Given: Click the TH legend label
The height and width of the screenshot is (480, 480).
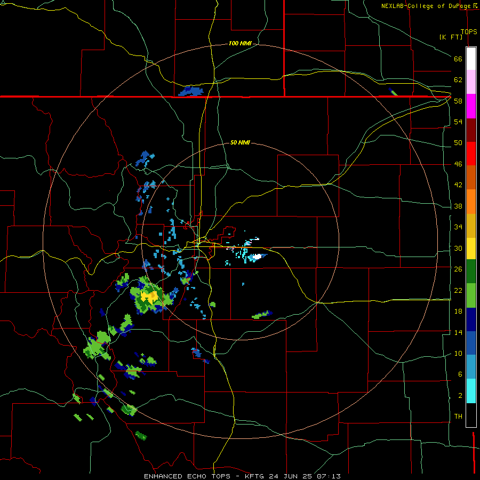Looking at the screenshot, I should click(x=458, y=417).
